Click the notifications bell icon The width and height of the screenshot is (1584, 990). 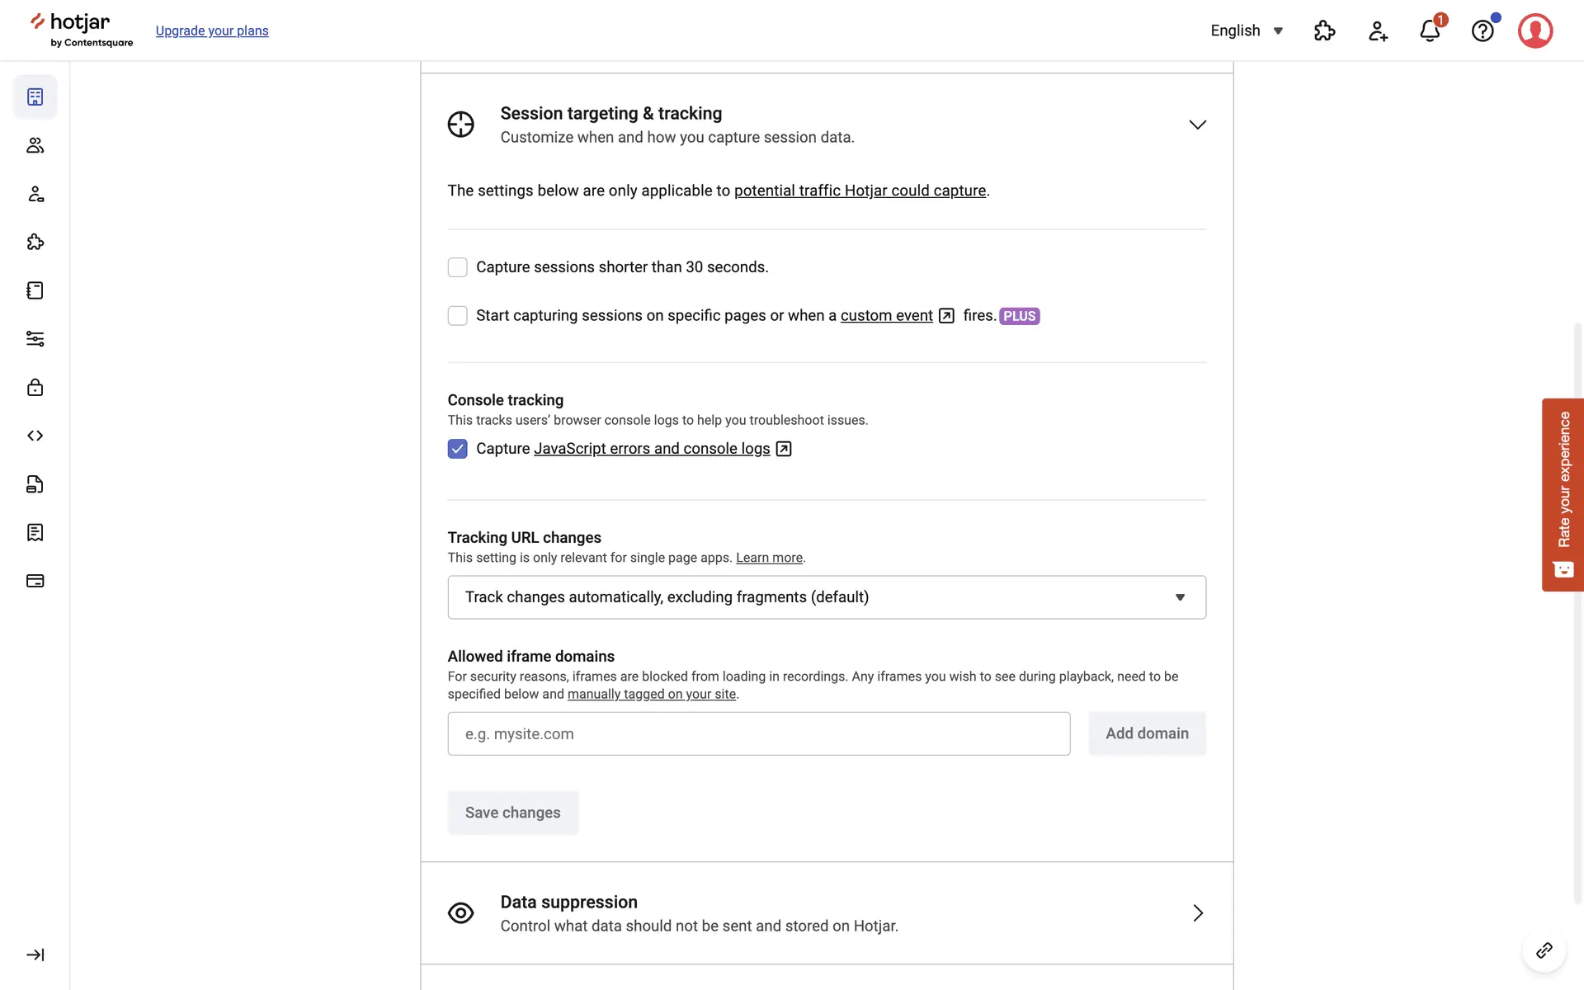pos(1429,31)
